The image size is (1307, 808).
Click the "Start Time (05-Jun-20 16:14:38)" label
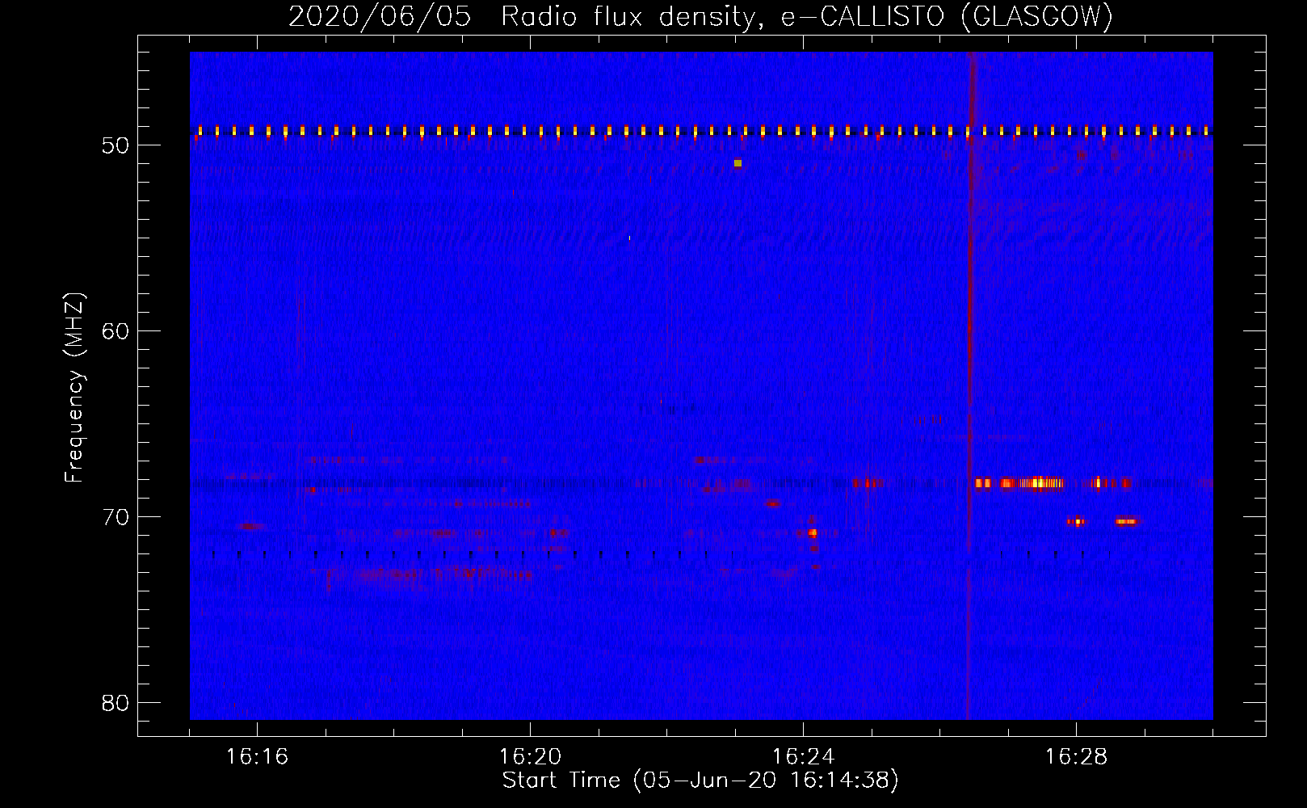pos(700,781)
